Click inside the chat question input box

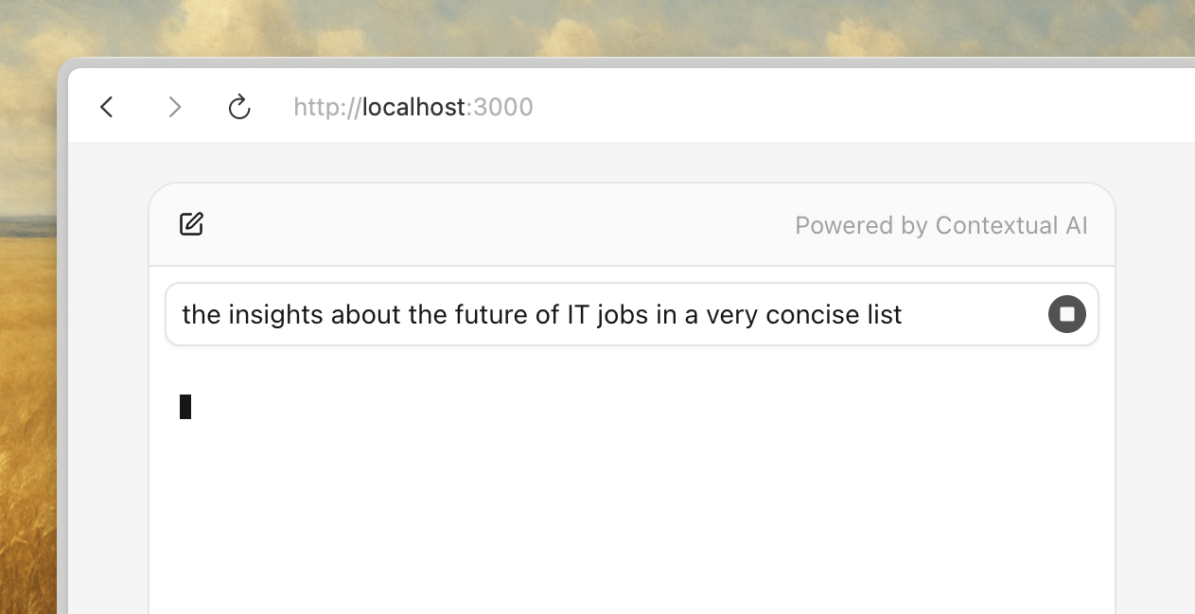click(568, 314)
